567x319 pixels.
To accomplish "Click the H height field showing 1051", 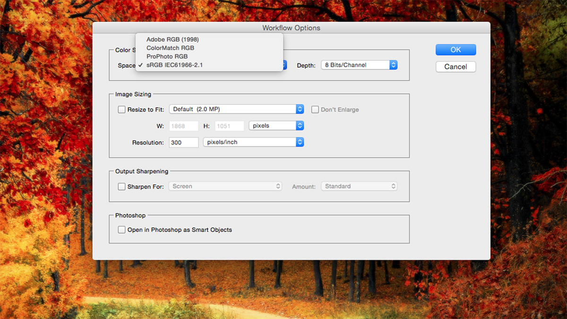I will (229, 125).
